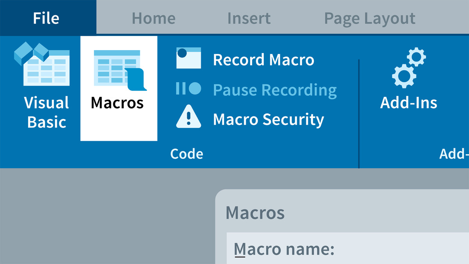Choose the Macro Security text label

[269, 120]
